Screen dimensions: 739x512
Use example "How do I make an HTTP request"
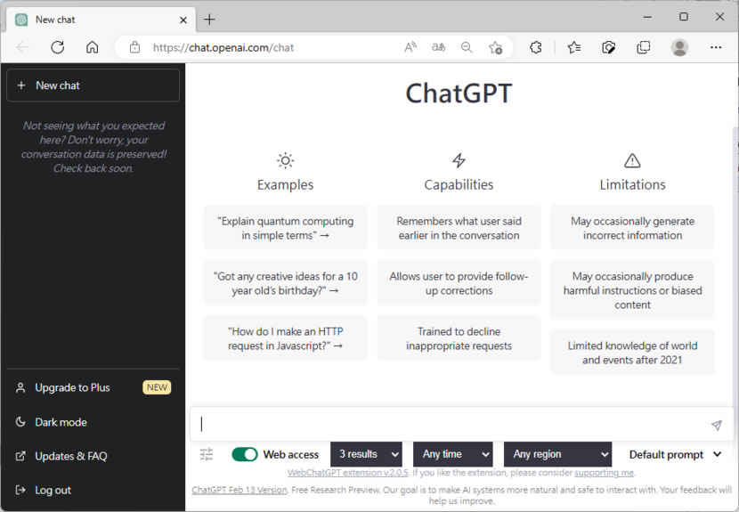point(285,338)
